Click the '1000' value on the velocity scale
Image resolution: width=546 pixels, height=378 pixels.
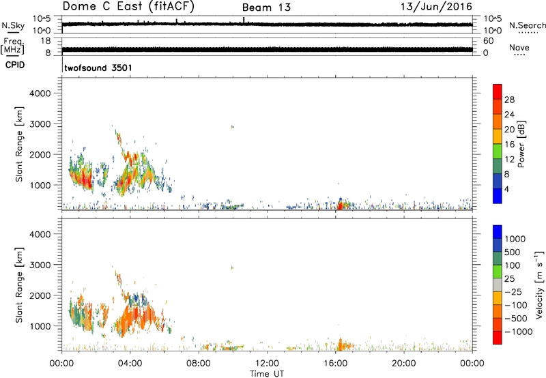coord(515,239)
